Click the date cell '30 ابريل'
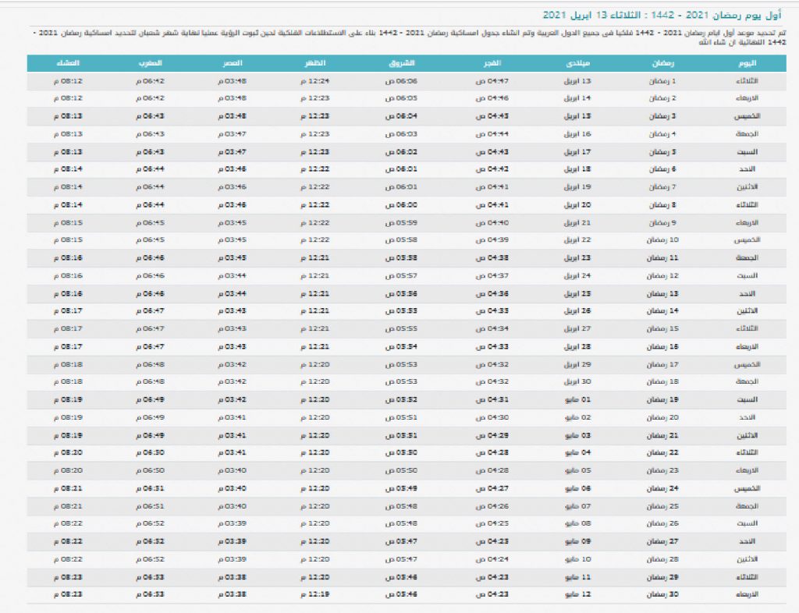This screenshot has height=613, width=799. (577, 381)
